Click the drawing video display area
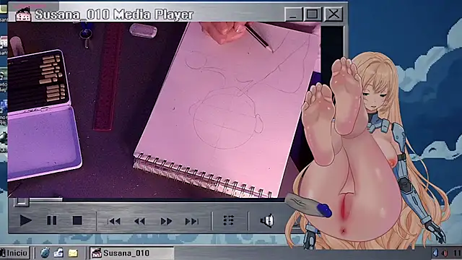 pyautogui.click(x=164, y=110)
